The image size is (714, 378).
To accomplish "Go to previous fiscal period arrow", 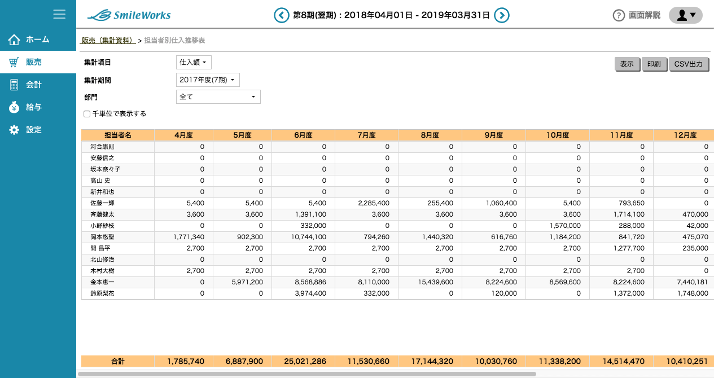I will tap(282, 15).
